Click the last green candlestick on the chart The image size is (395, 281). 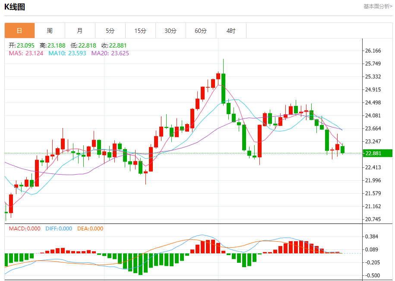(342, 150)
